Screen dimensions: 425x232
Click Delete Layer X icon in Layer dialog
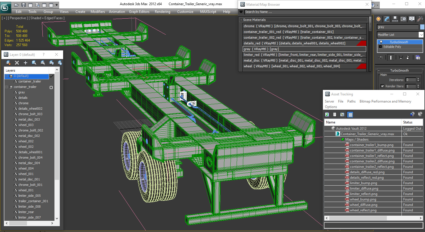click(17, 62)
